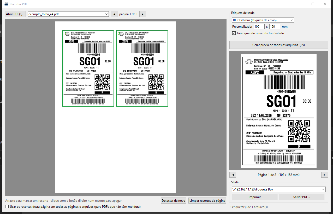Viewport: 333px width, 214px height.
Task: Open the exemplo_folha_a4.pdf file dropdown
Action: (68, 14)
